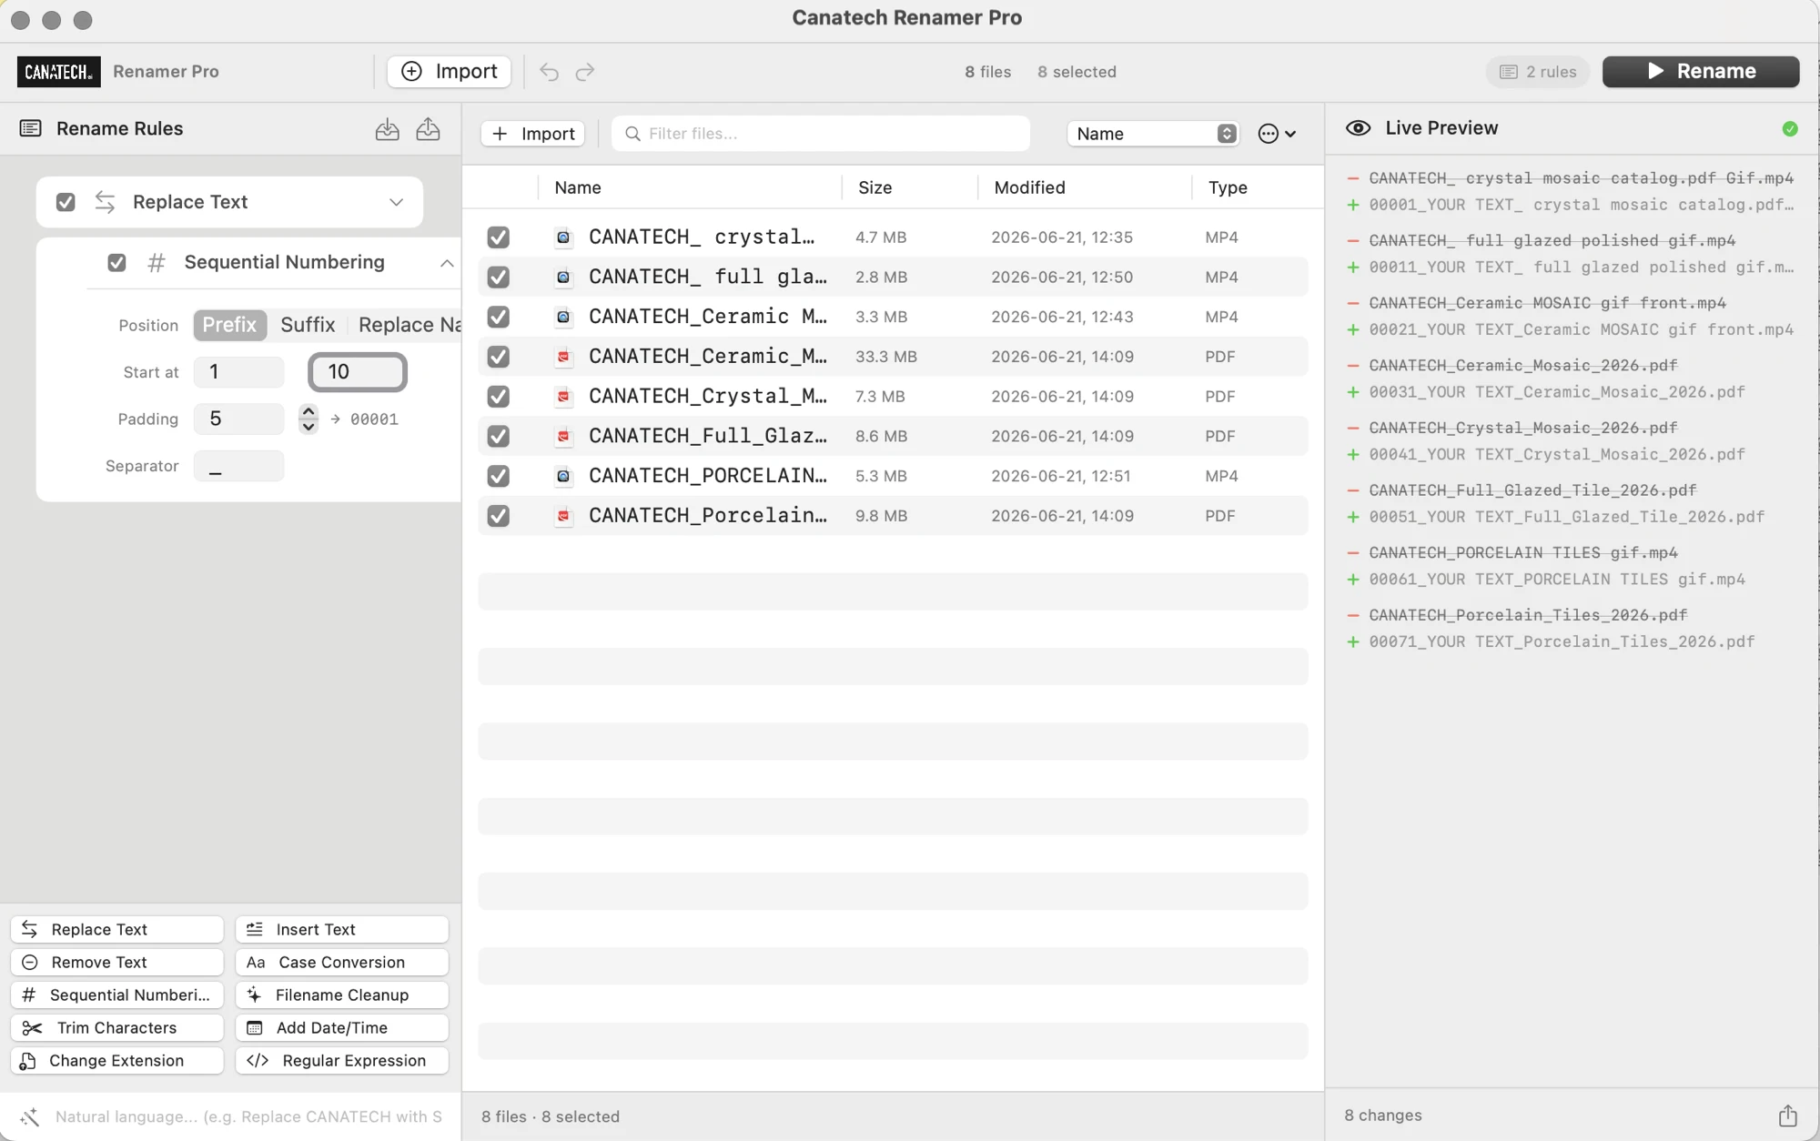Click the Start at value field

point(238,372)
